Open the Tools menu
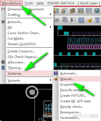 29,3
